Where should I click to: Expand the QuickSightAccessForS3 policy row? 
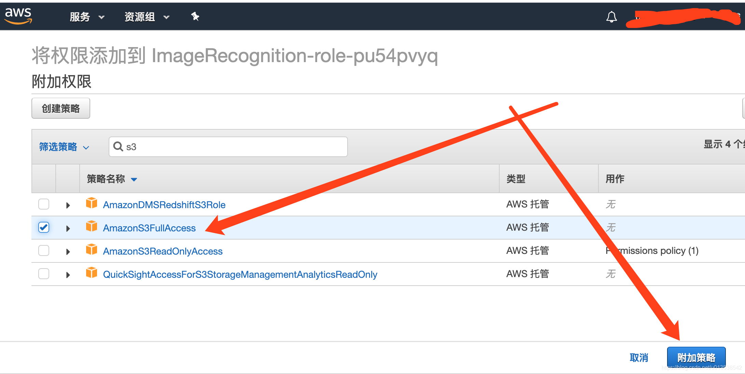pos(68,275)
